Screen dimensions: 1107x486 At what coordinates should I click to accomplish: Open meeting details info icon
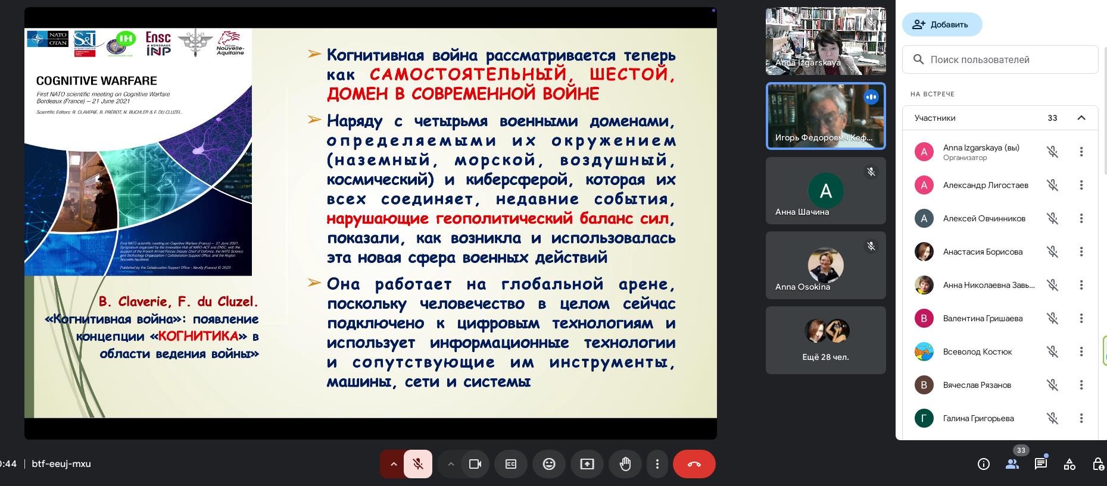pyautogui.click(x=984, y=464)
